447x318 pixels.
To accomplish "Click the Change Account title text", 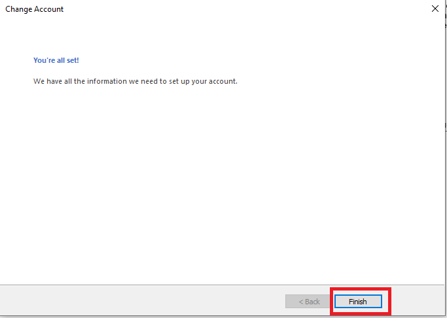I will pyautogui.click(x=35, y=9).
